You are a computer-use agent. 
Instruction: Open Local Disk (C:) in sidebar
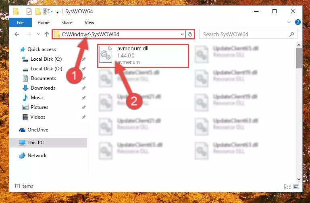pos(42,59)
